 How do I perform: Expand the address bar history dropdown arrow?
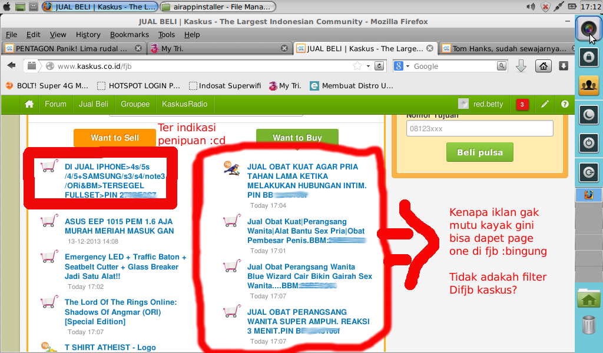[x=369, y=66]
